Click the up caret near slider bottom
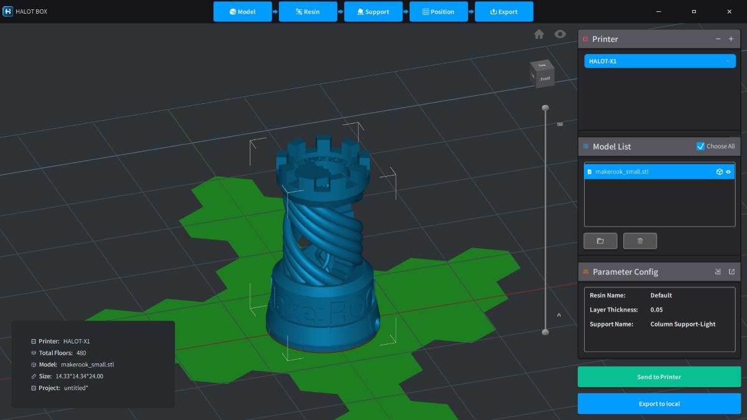The image size is (747, 420). pos(559,315)
